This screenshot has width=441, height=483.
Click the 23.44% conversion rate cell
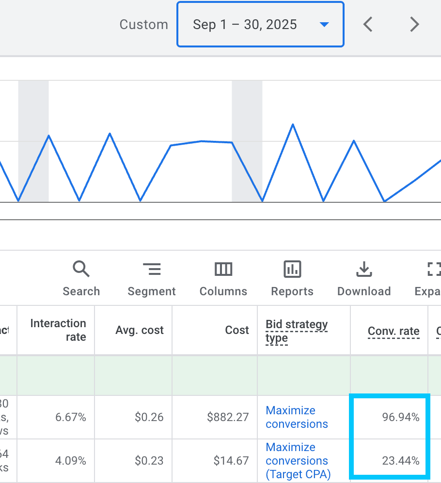[400, 461]
